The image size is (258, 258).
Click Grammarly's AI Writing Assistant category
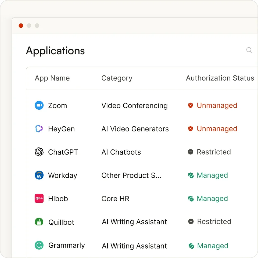click(134, 246)
